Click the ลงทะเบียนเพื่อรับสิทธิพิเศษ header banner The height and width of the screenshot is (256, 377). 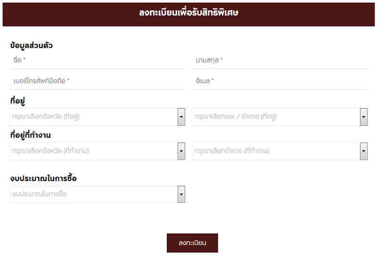pyautogui.click(x=188, y=15)
